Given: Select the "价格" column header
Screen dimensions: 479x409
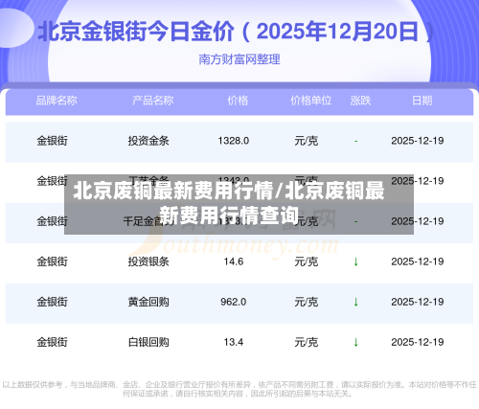Looking at the screenshot, I should pos(238,101).
